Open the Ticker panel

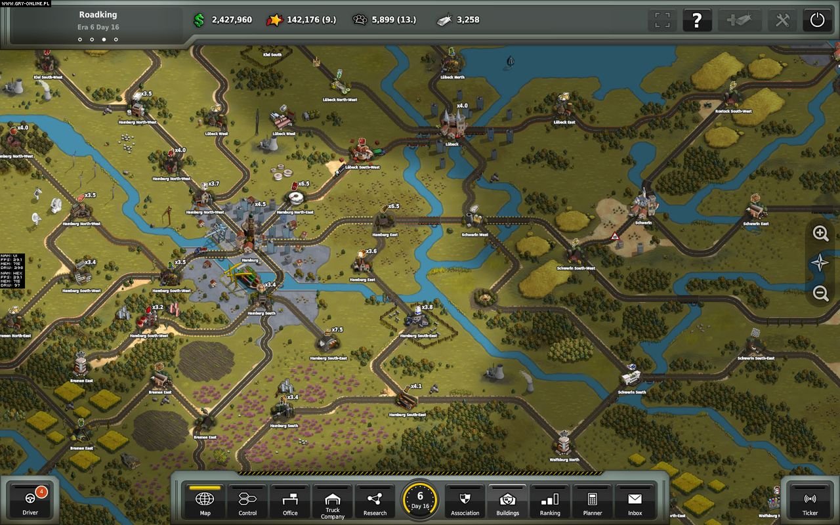click(808, 501)
